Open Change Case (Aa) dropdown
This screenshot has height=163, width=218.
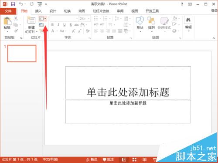[x=63, y=31]
